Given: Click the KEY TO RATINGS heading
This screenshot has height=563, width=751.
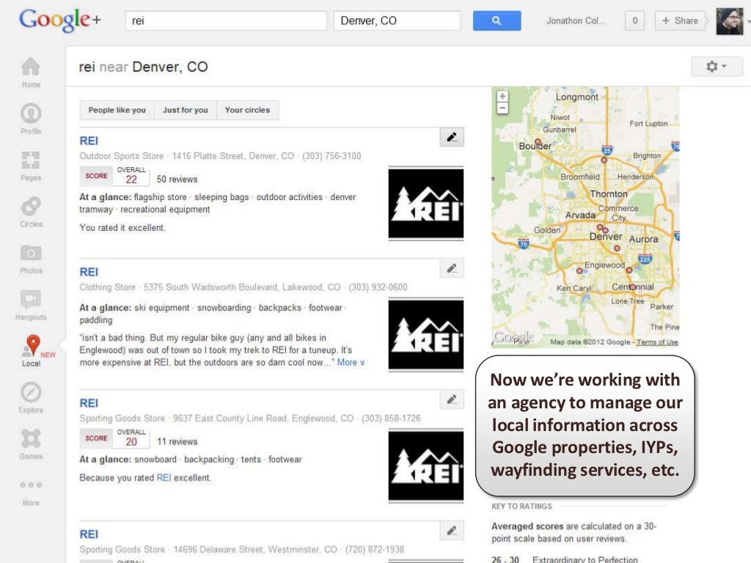Looking at the screenshot, I should pyautogui.click(x=521, y=507).
